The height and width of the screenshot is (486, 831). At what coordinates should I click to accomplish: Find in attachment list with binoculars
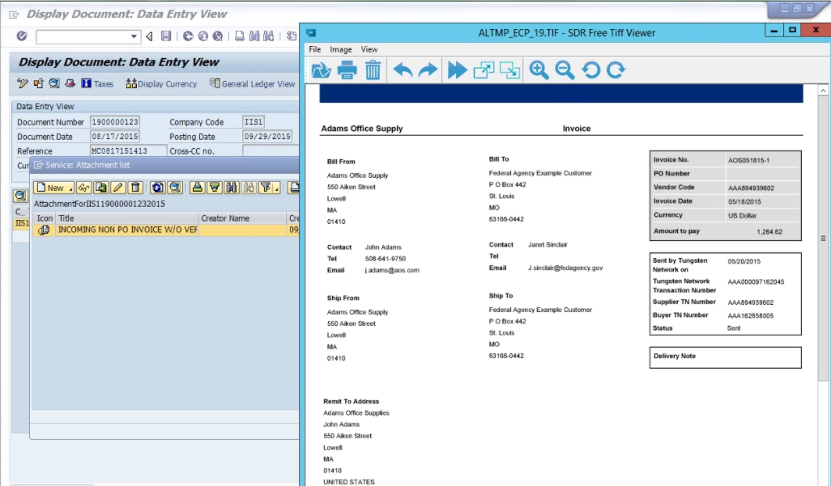pyautogui.click(x=232, y=188)
